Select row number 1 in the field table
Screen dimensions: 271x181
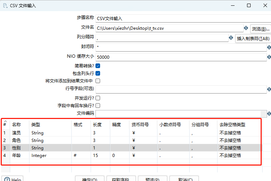tap(6, 133)
